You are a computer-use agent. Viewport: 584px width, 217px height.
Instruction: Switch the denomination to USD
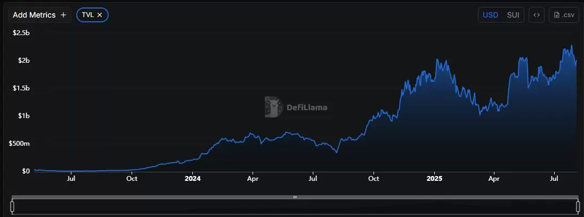point(491,15)
